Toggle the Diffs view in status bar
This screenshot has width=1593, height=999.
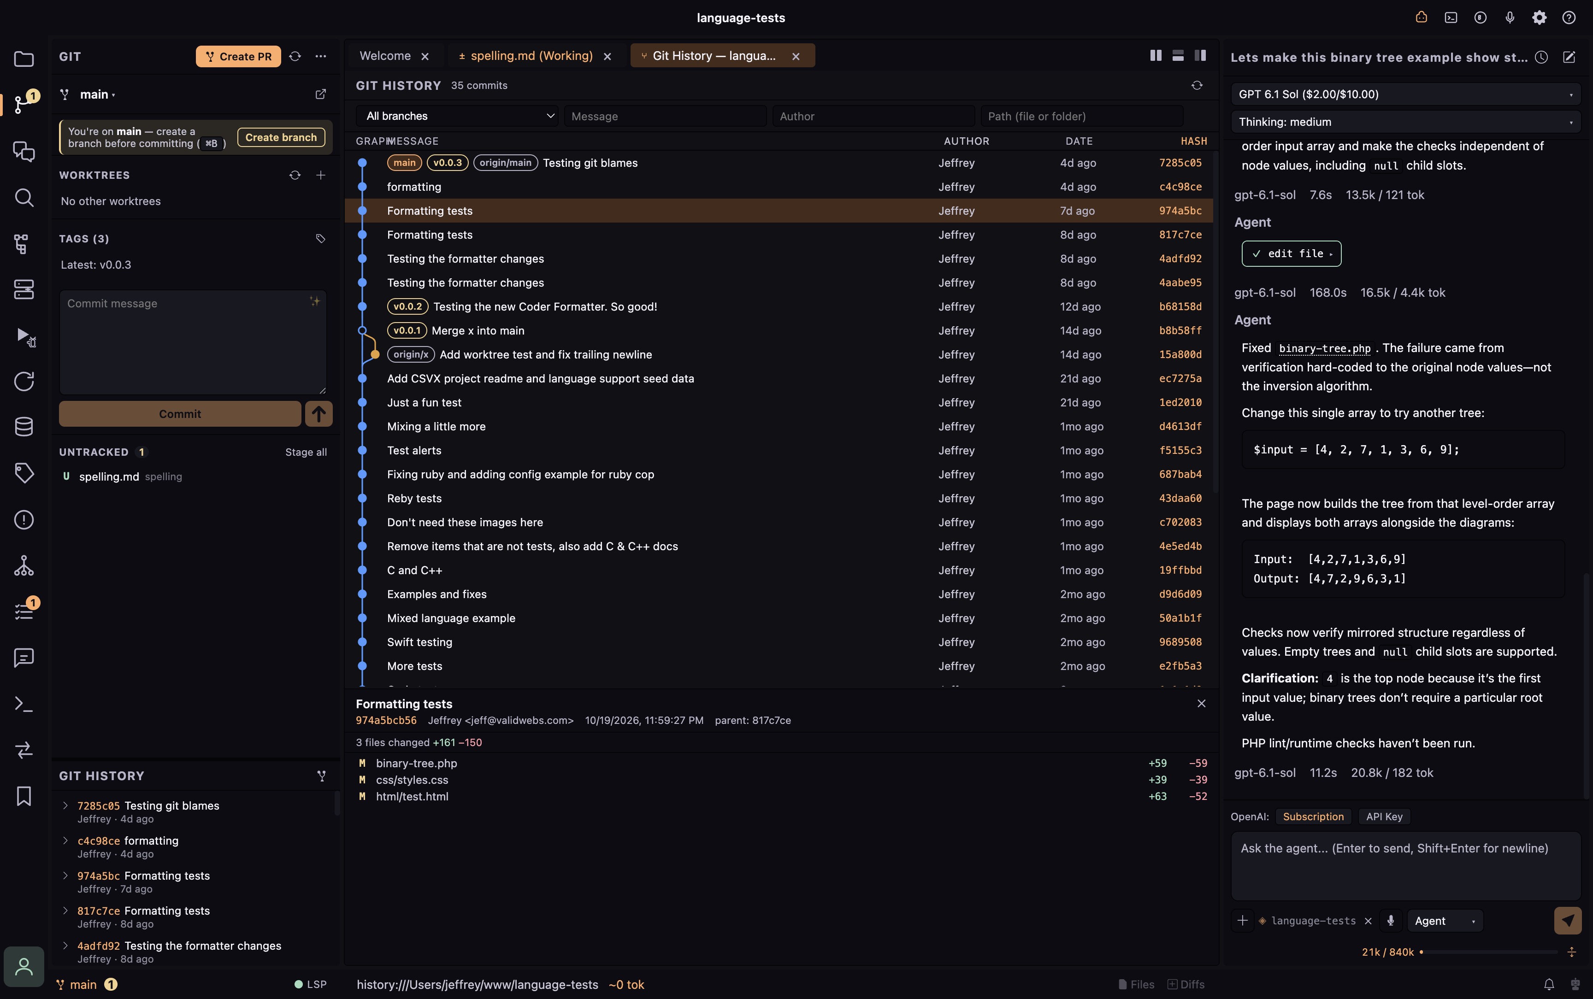[x=1186, y=984]
